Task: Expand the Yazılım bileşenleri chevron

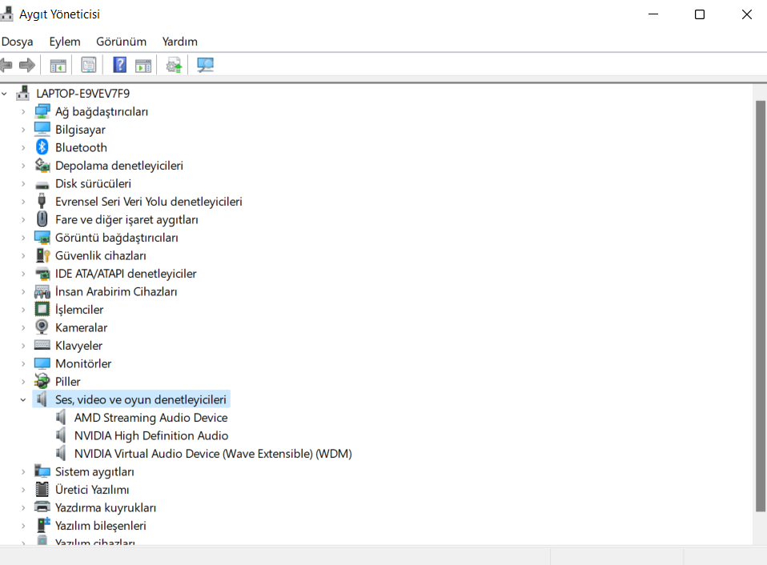Action: click(23, 525)
